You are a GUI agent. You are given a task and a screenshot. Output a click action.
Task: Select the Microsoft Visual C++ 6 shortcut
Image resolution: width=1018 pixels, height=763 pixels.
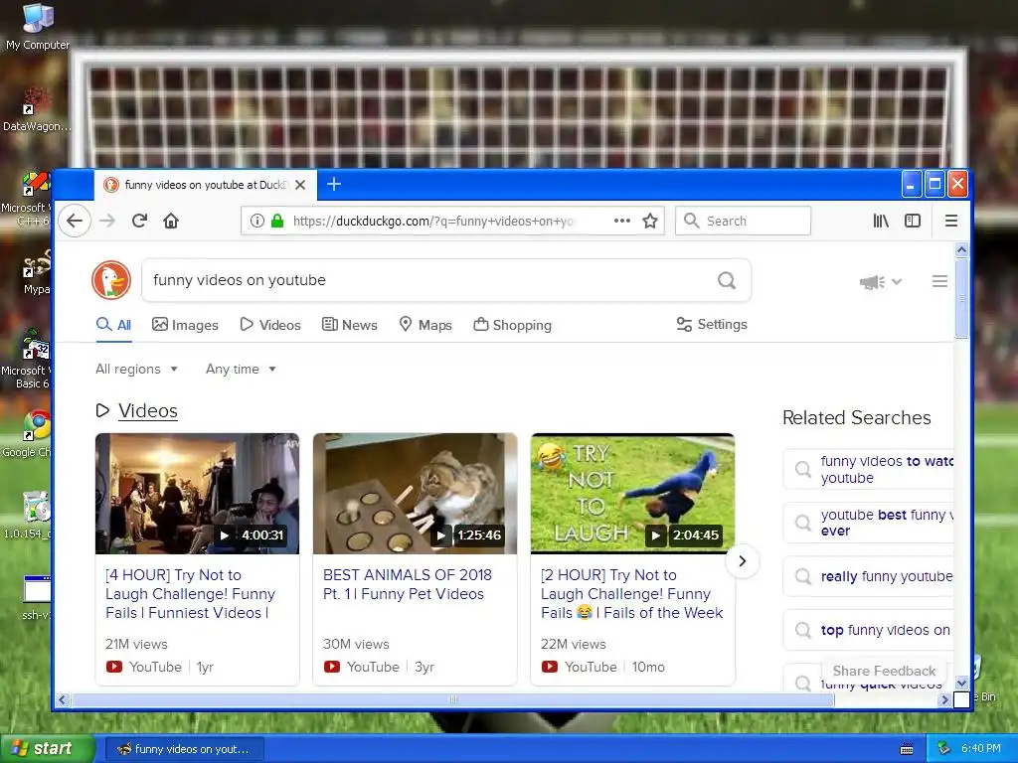point(27,198)
